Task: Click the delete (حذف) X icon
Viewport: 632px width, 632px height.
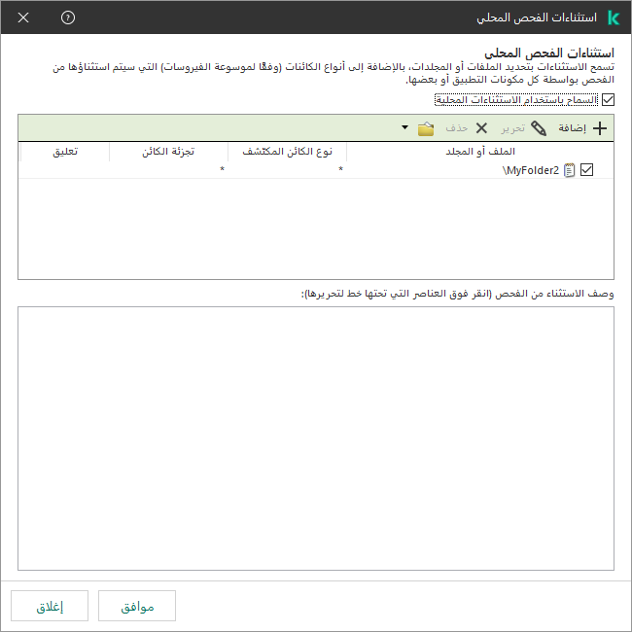Action: pos(481,128)
